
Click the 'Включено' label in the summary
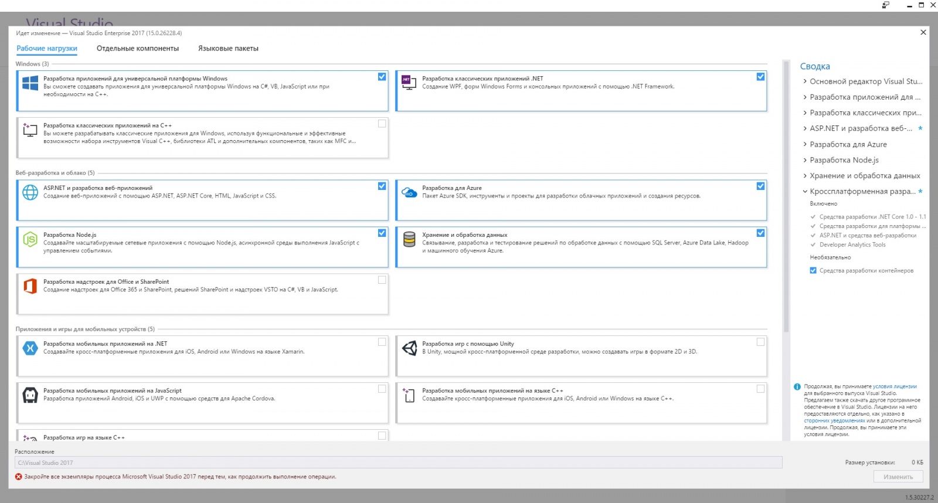point(824,204)
